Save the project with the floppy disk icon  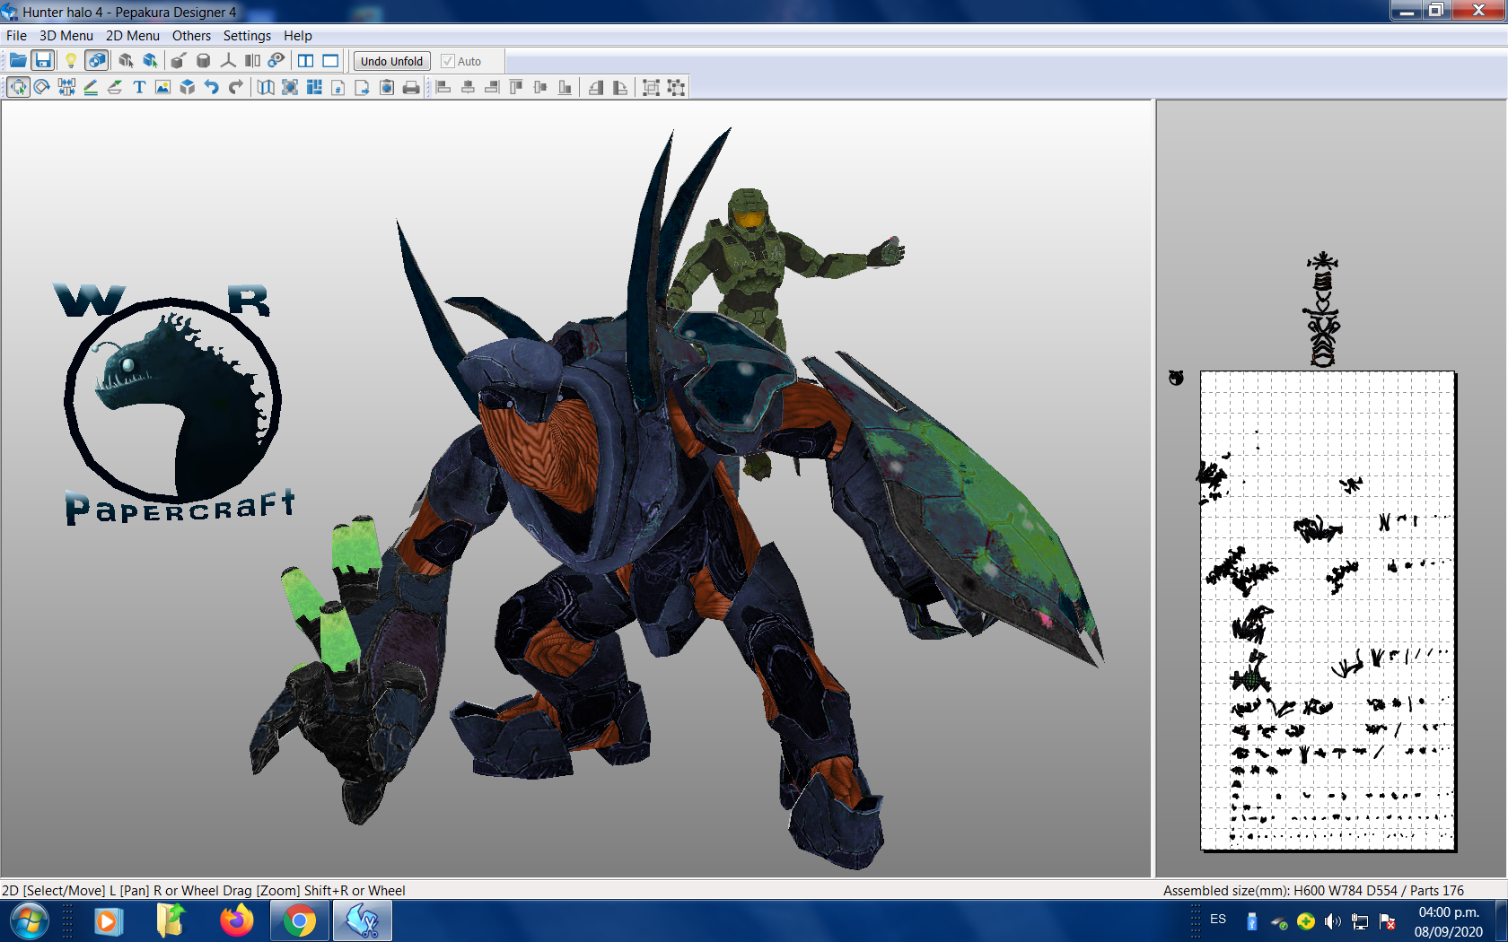[43, 60]
